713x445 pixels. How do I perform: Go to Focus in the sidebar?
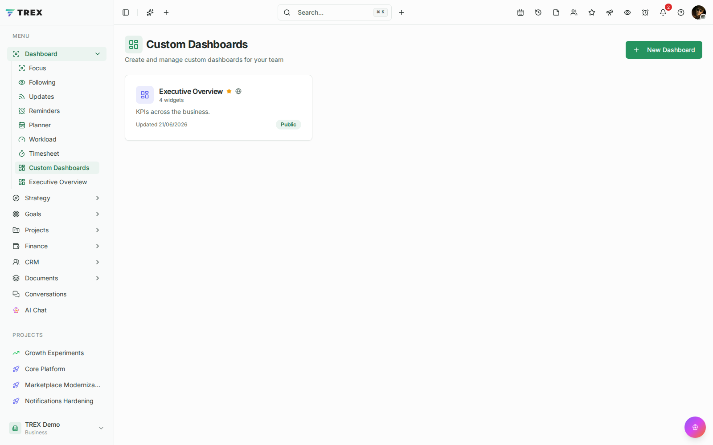(57, 68)
